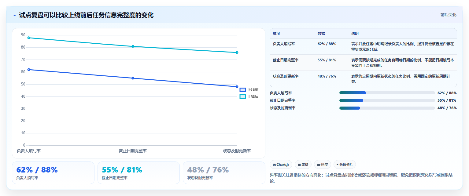Click the 50 y-axis tick label
Screen dimensions: 469x196
click(23, 84)
